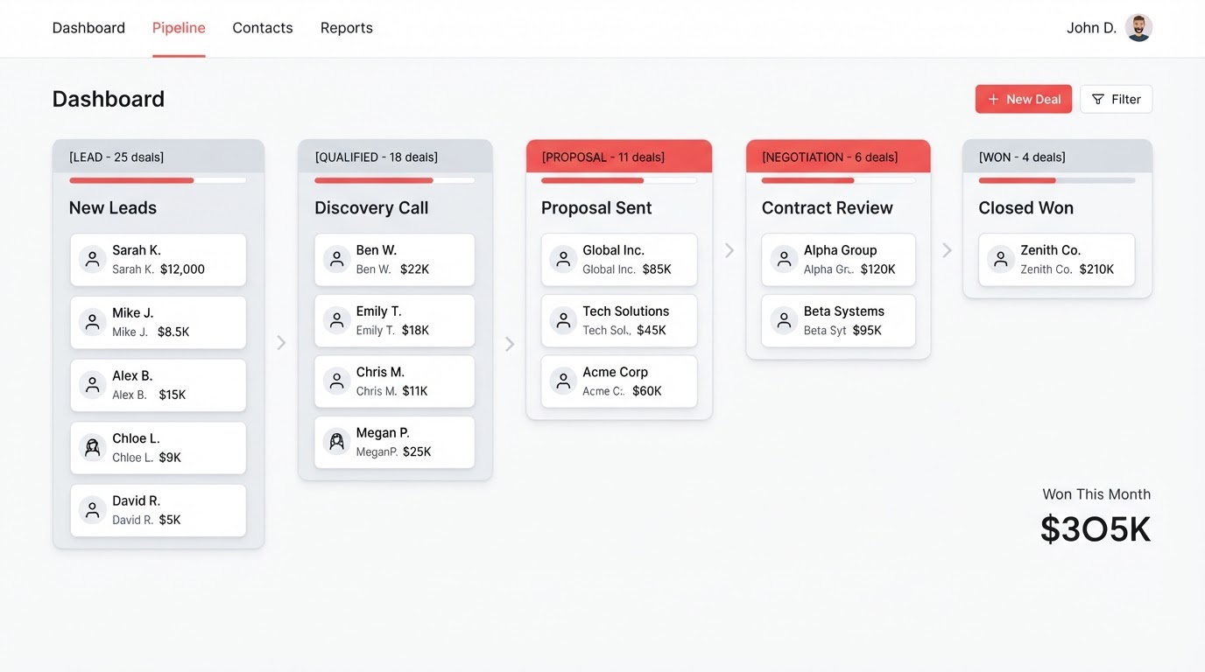Screen dimensions: 1205x672
Task: Switch to the Reports tab
Action: 347,28
